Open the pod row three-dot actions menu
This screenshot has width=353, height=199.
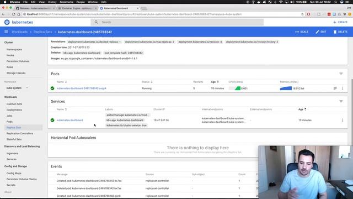pos(343,88)
